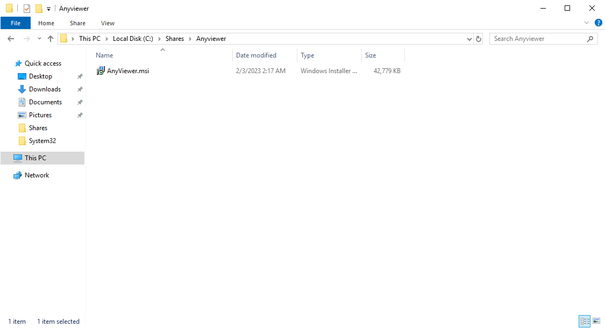Switch to details view in status bar
Viewport: 605px width, 328px height.
585,321
